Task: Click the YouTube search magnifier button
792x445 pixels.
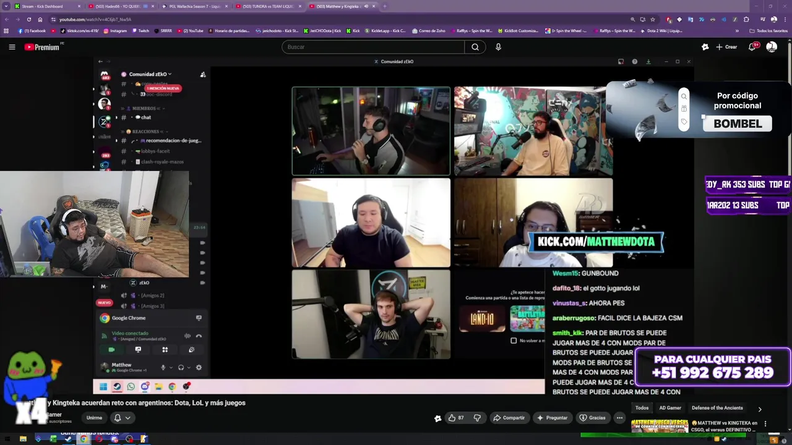Action: pos(475,47)
